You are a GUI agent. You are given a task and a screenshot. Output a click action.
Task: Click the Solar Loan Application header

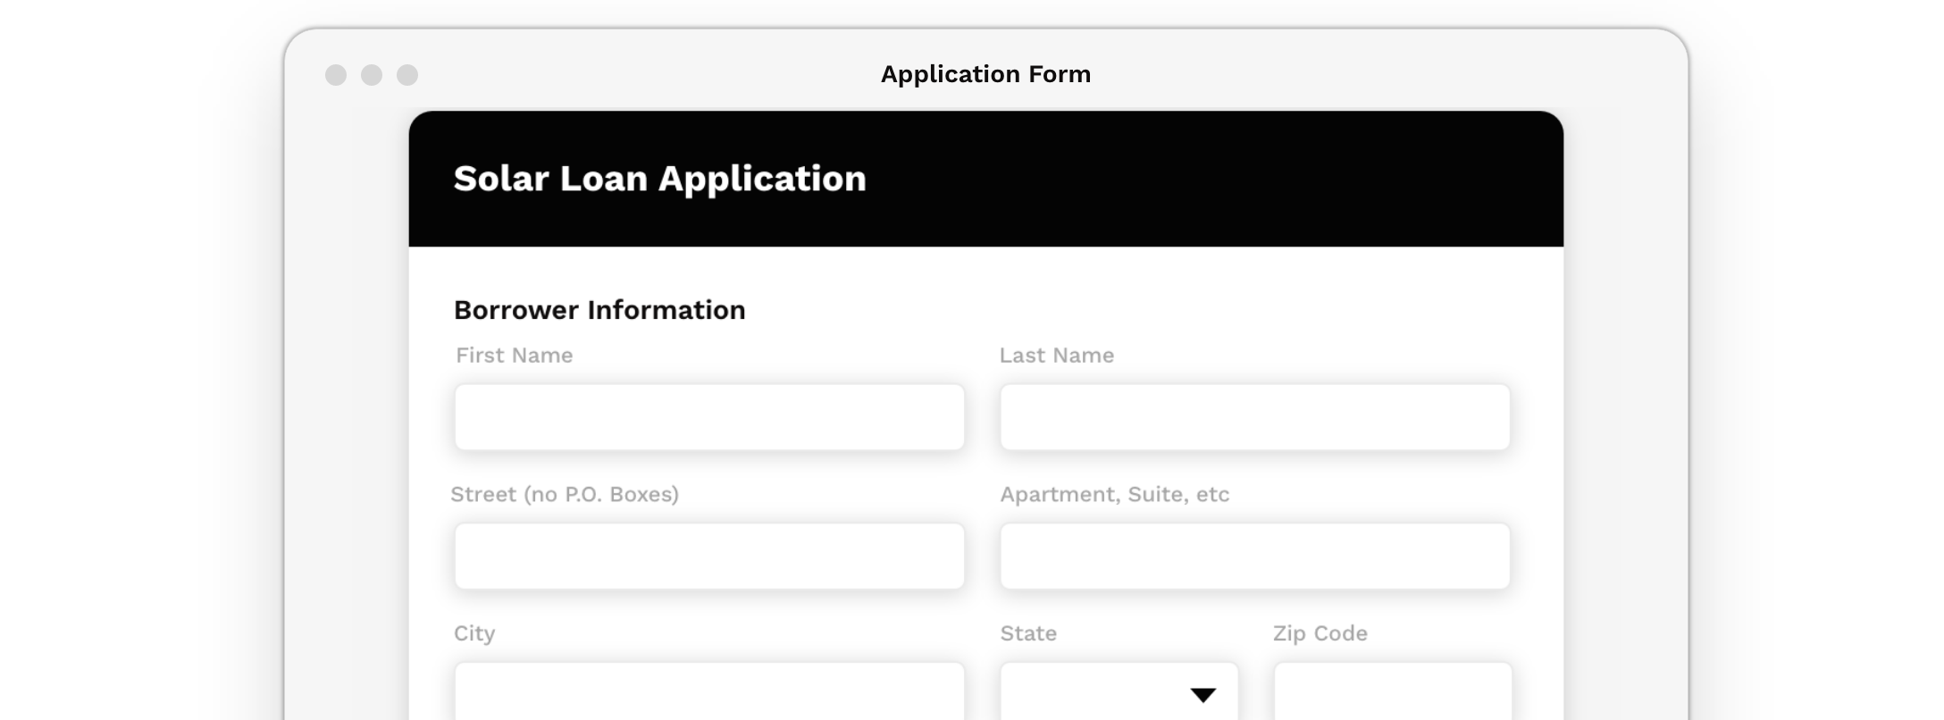coord(660,179)
